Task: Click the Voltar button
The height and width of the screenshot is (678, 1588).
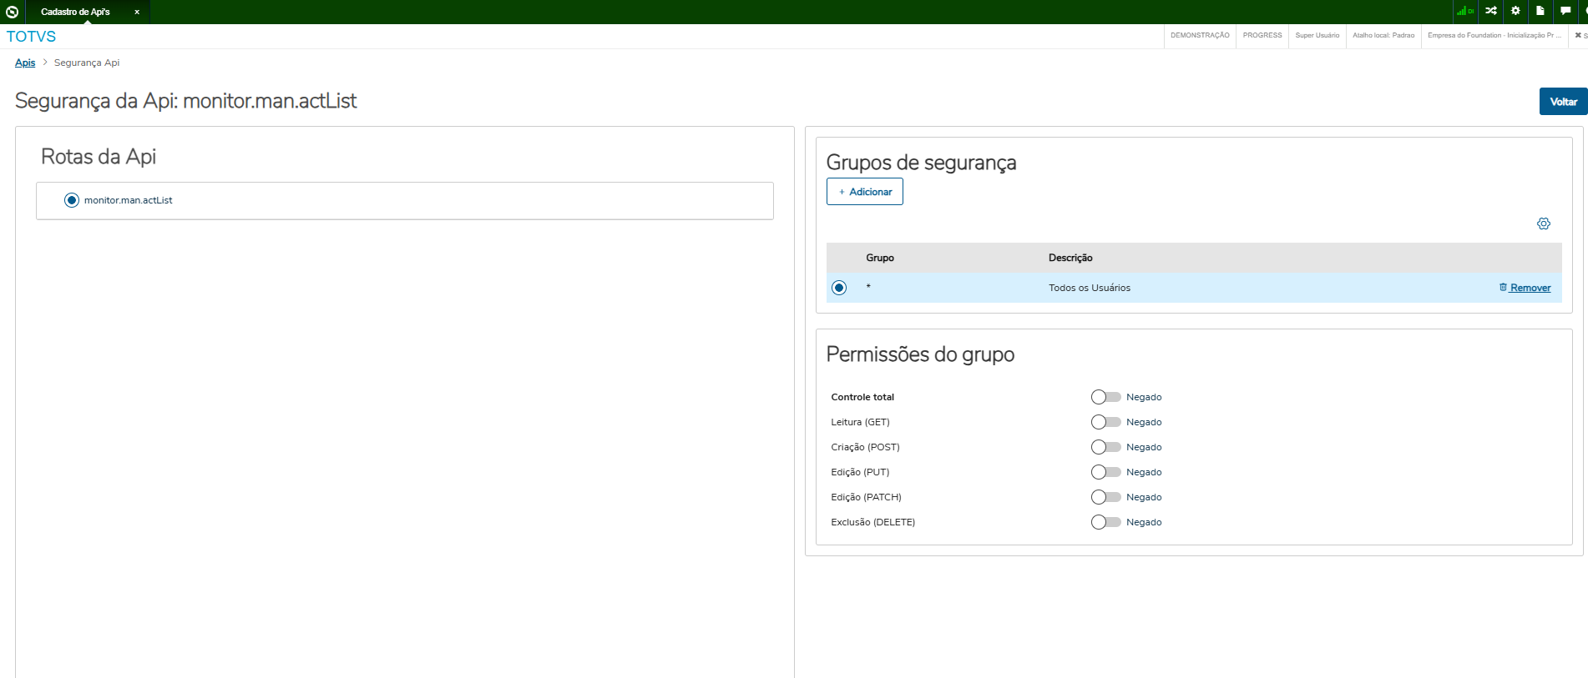Action: pos(1563,102)
